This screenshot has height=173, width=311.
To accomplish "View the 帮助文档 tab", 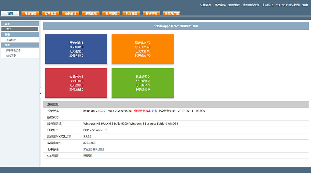I will click(x=151, y=13).
